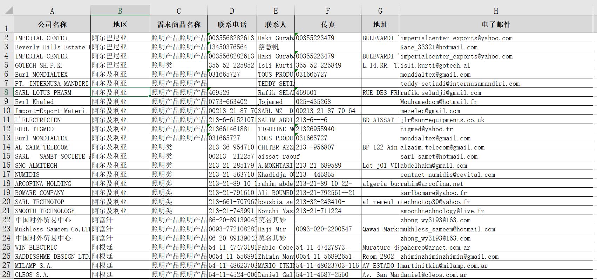
Task: Select row 28 header
Action: click(x=7, y=274)
